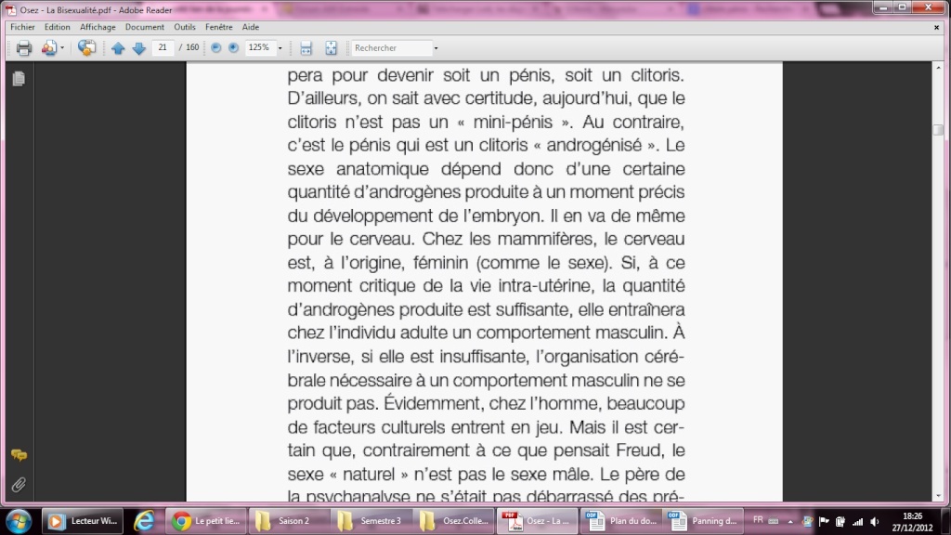Go to previous page with up arrow
This screenshot has height=535, width=951.
tap(118, 48)
